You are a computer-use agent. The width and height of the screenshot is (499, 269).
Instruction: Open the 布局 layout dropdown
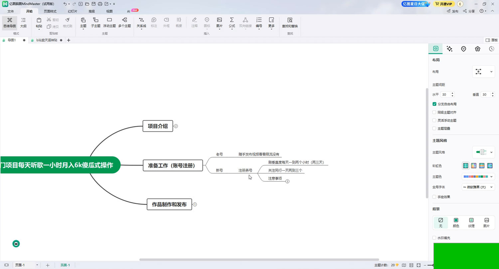483,72
